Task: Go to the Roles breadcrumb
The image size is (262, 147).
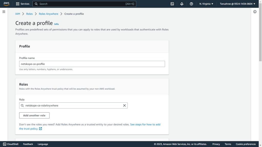Action: click(29, 14)
